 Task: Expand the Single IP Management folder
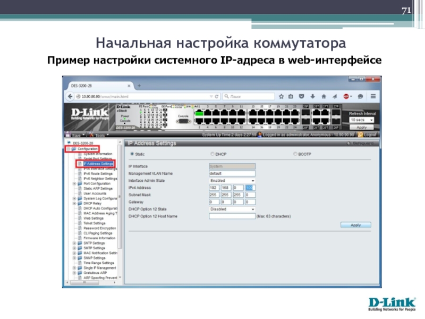click(74, 268)
